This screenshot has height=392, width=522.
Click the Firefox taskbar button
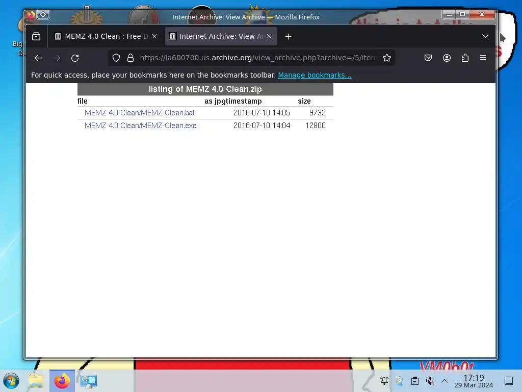[62, 381]
